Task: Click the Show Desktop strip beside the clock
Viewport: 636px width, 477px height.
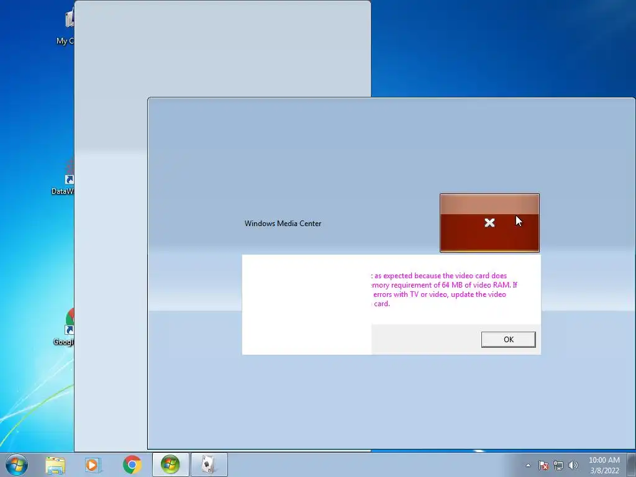Action: pos(632,465)
